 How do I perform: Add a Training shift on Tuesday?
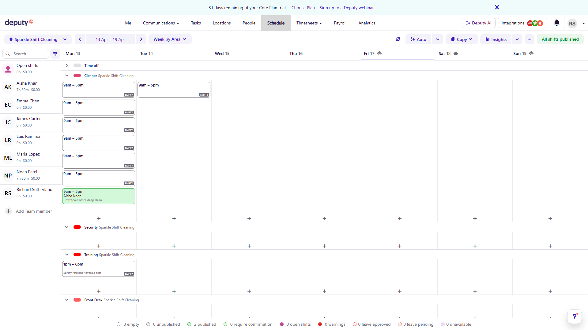[174, 291]
